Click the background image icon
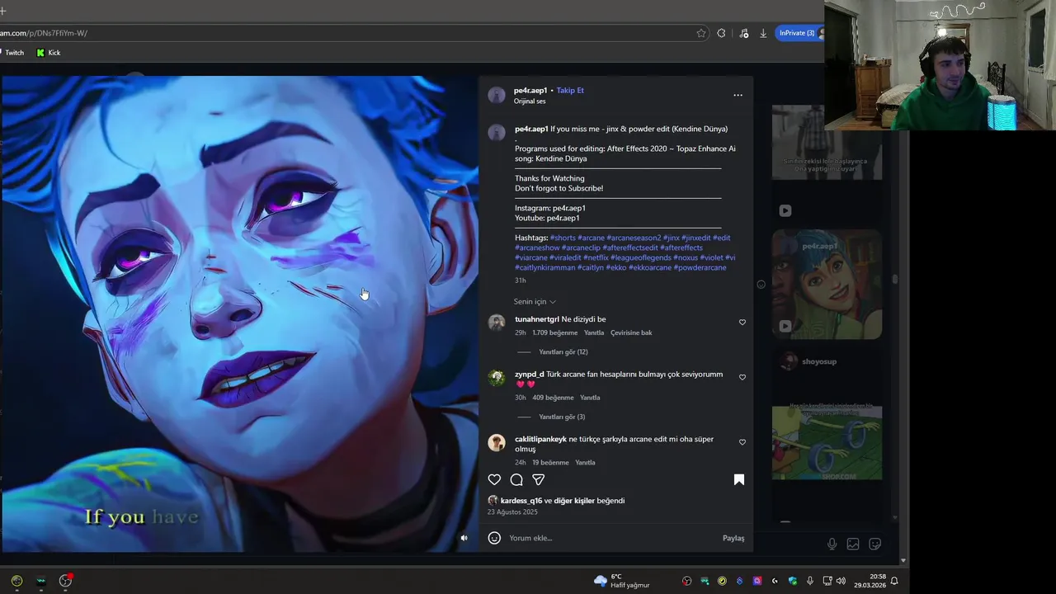Screen dimensions: 1056x594 (x=853, y=544)
